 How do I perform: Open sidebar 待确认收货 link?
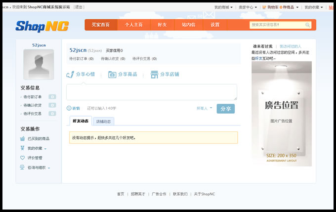point(32,105)
